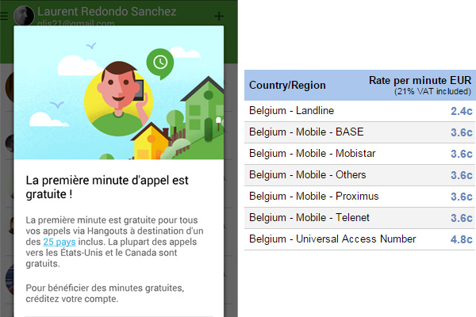Click the yellow house illustration
476x317 pixels.
(150, 141)
